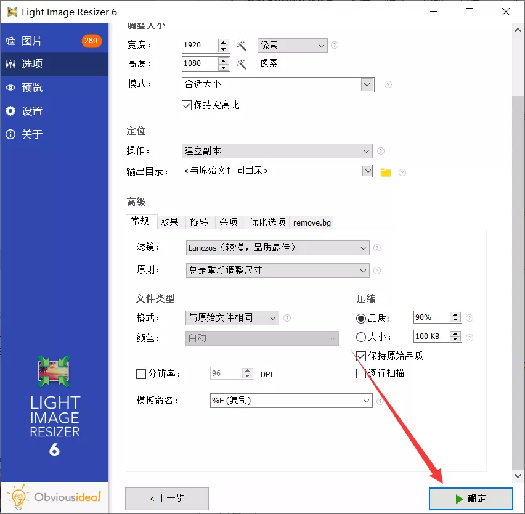Screen dimensions: 525x514
Task: Open the 像素 unit dropdown
Action: (292, 46)
